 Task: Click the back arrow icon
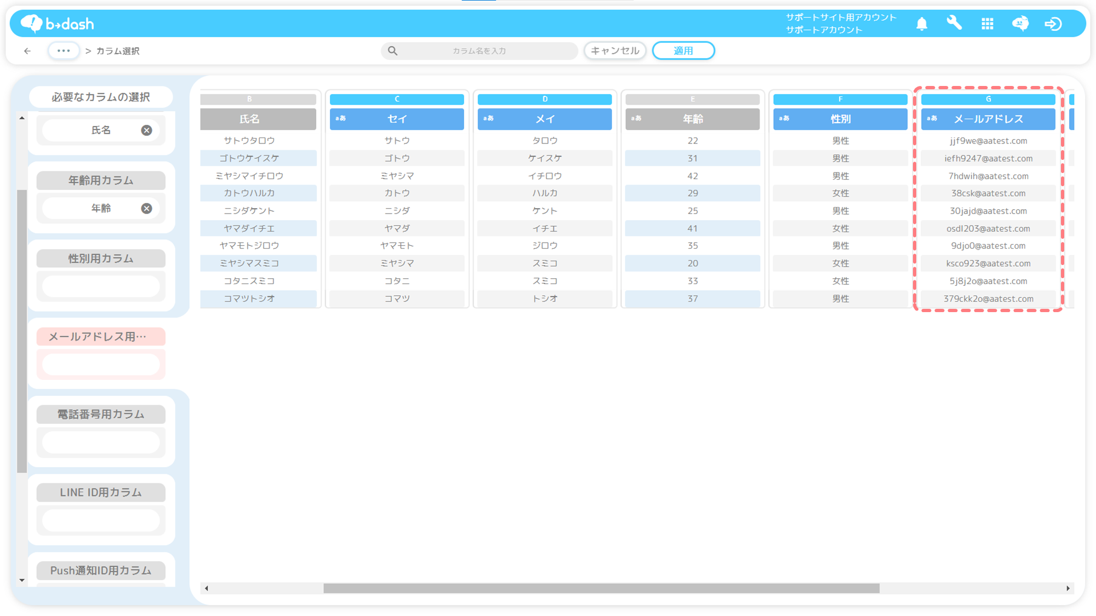(x=27, y=51)
